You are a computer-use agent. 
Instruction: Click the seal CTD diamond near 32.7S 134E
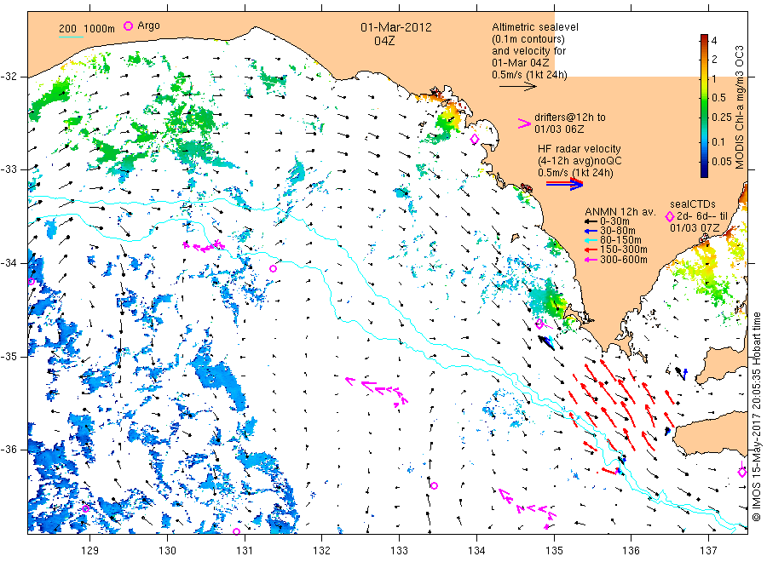click(474, 140)
